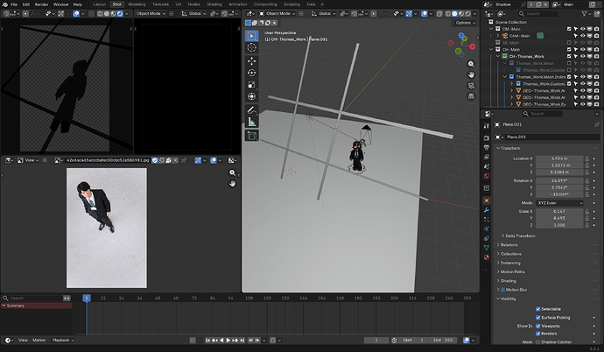Select the 3D Cursor tool
The width and height of the screenshot is (604, 352).
(251, 48)
